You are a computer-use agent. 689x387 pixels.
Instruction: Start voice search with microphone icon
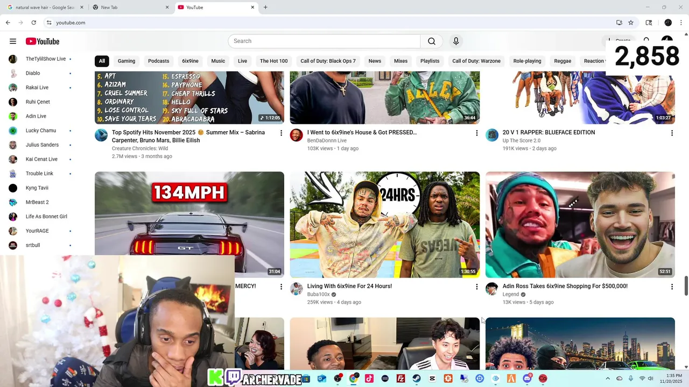coord(456,41)
